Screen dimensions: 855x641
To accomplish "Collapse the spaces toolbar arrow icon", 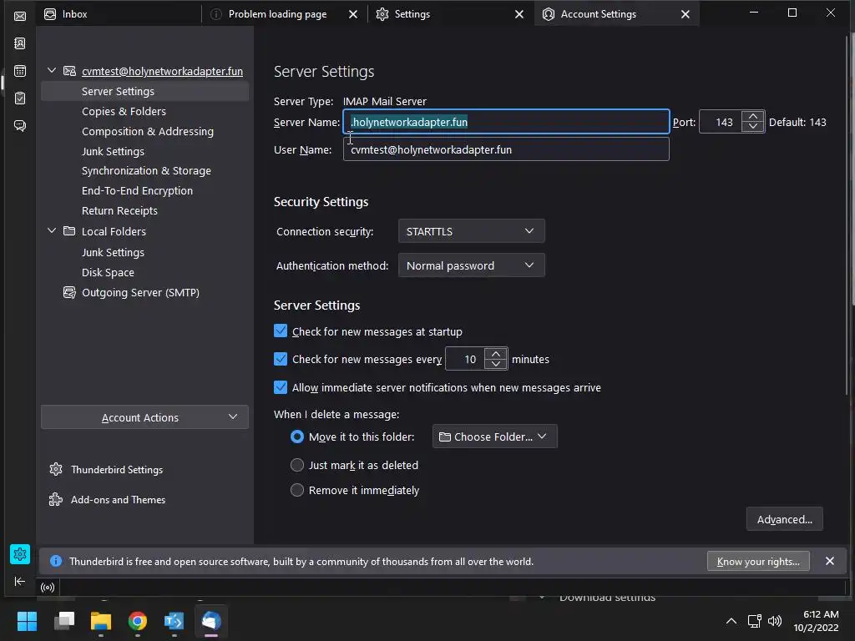I will pos(20,581).
